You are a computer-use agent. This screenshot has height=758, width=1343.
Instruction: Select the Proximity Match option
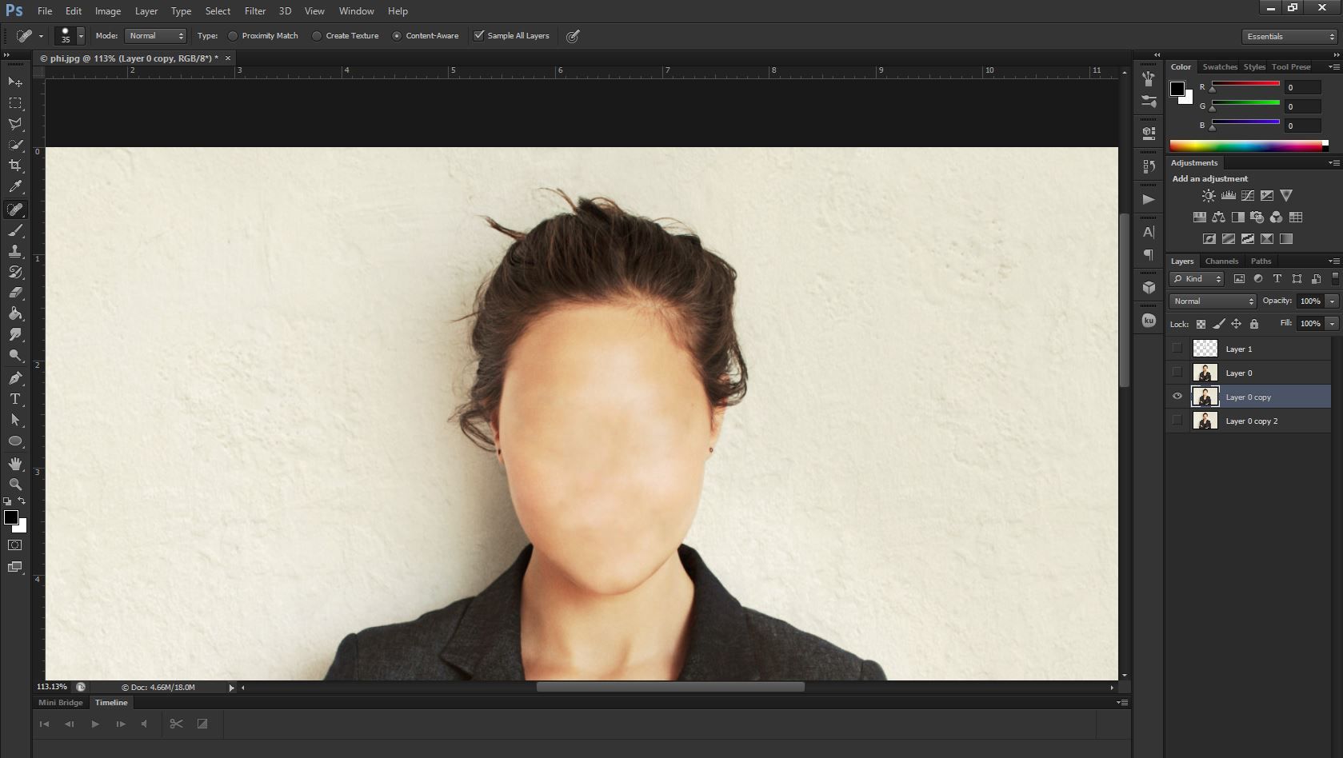click(232, 35)
